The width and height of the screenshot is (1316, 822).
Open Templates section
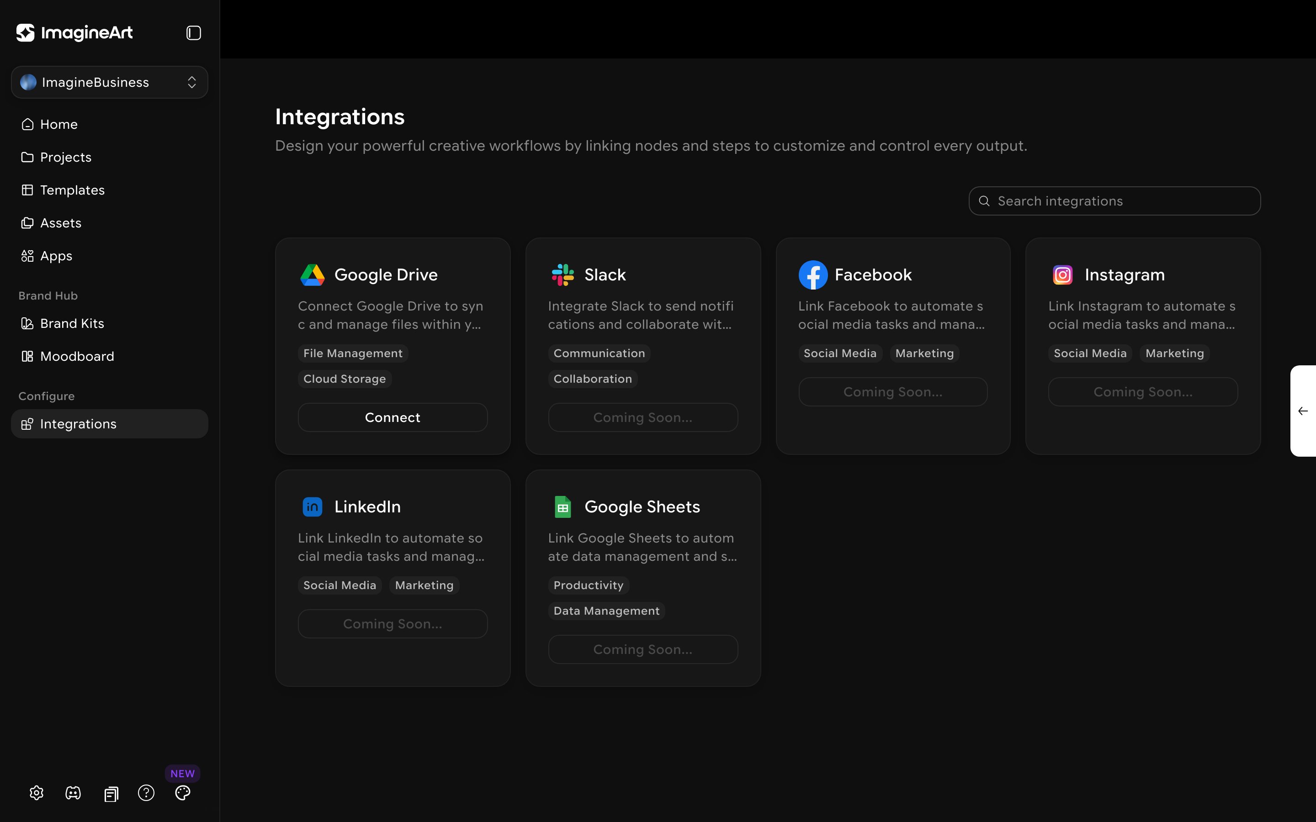[x=109, y=190]
